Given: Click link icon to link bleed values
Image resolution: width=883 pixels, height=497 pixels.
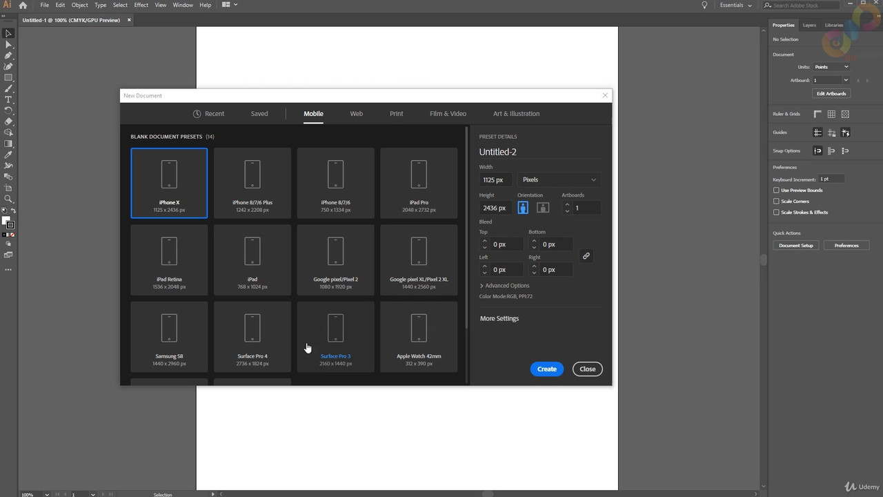Looking at the screenshot, I should pos(586,256).
